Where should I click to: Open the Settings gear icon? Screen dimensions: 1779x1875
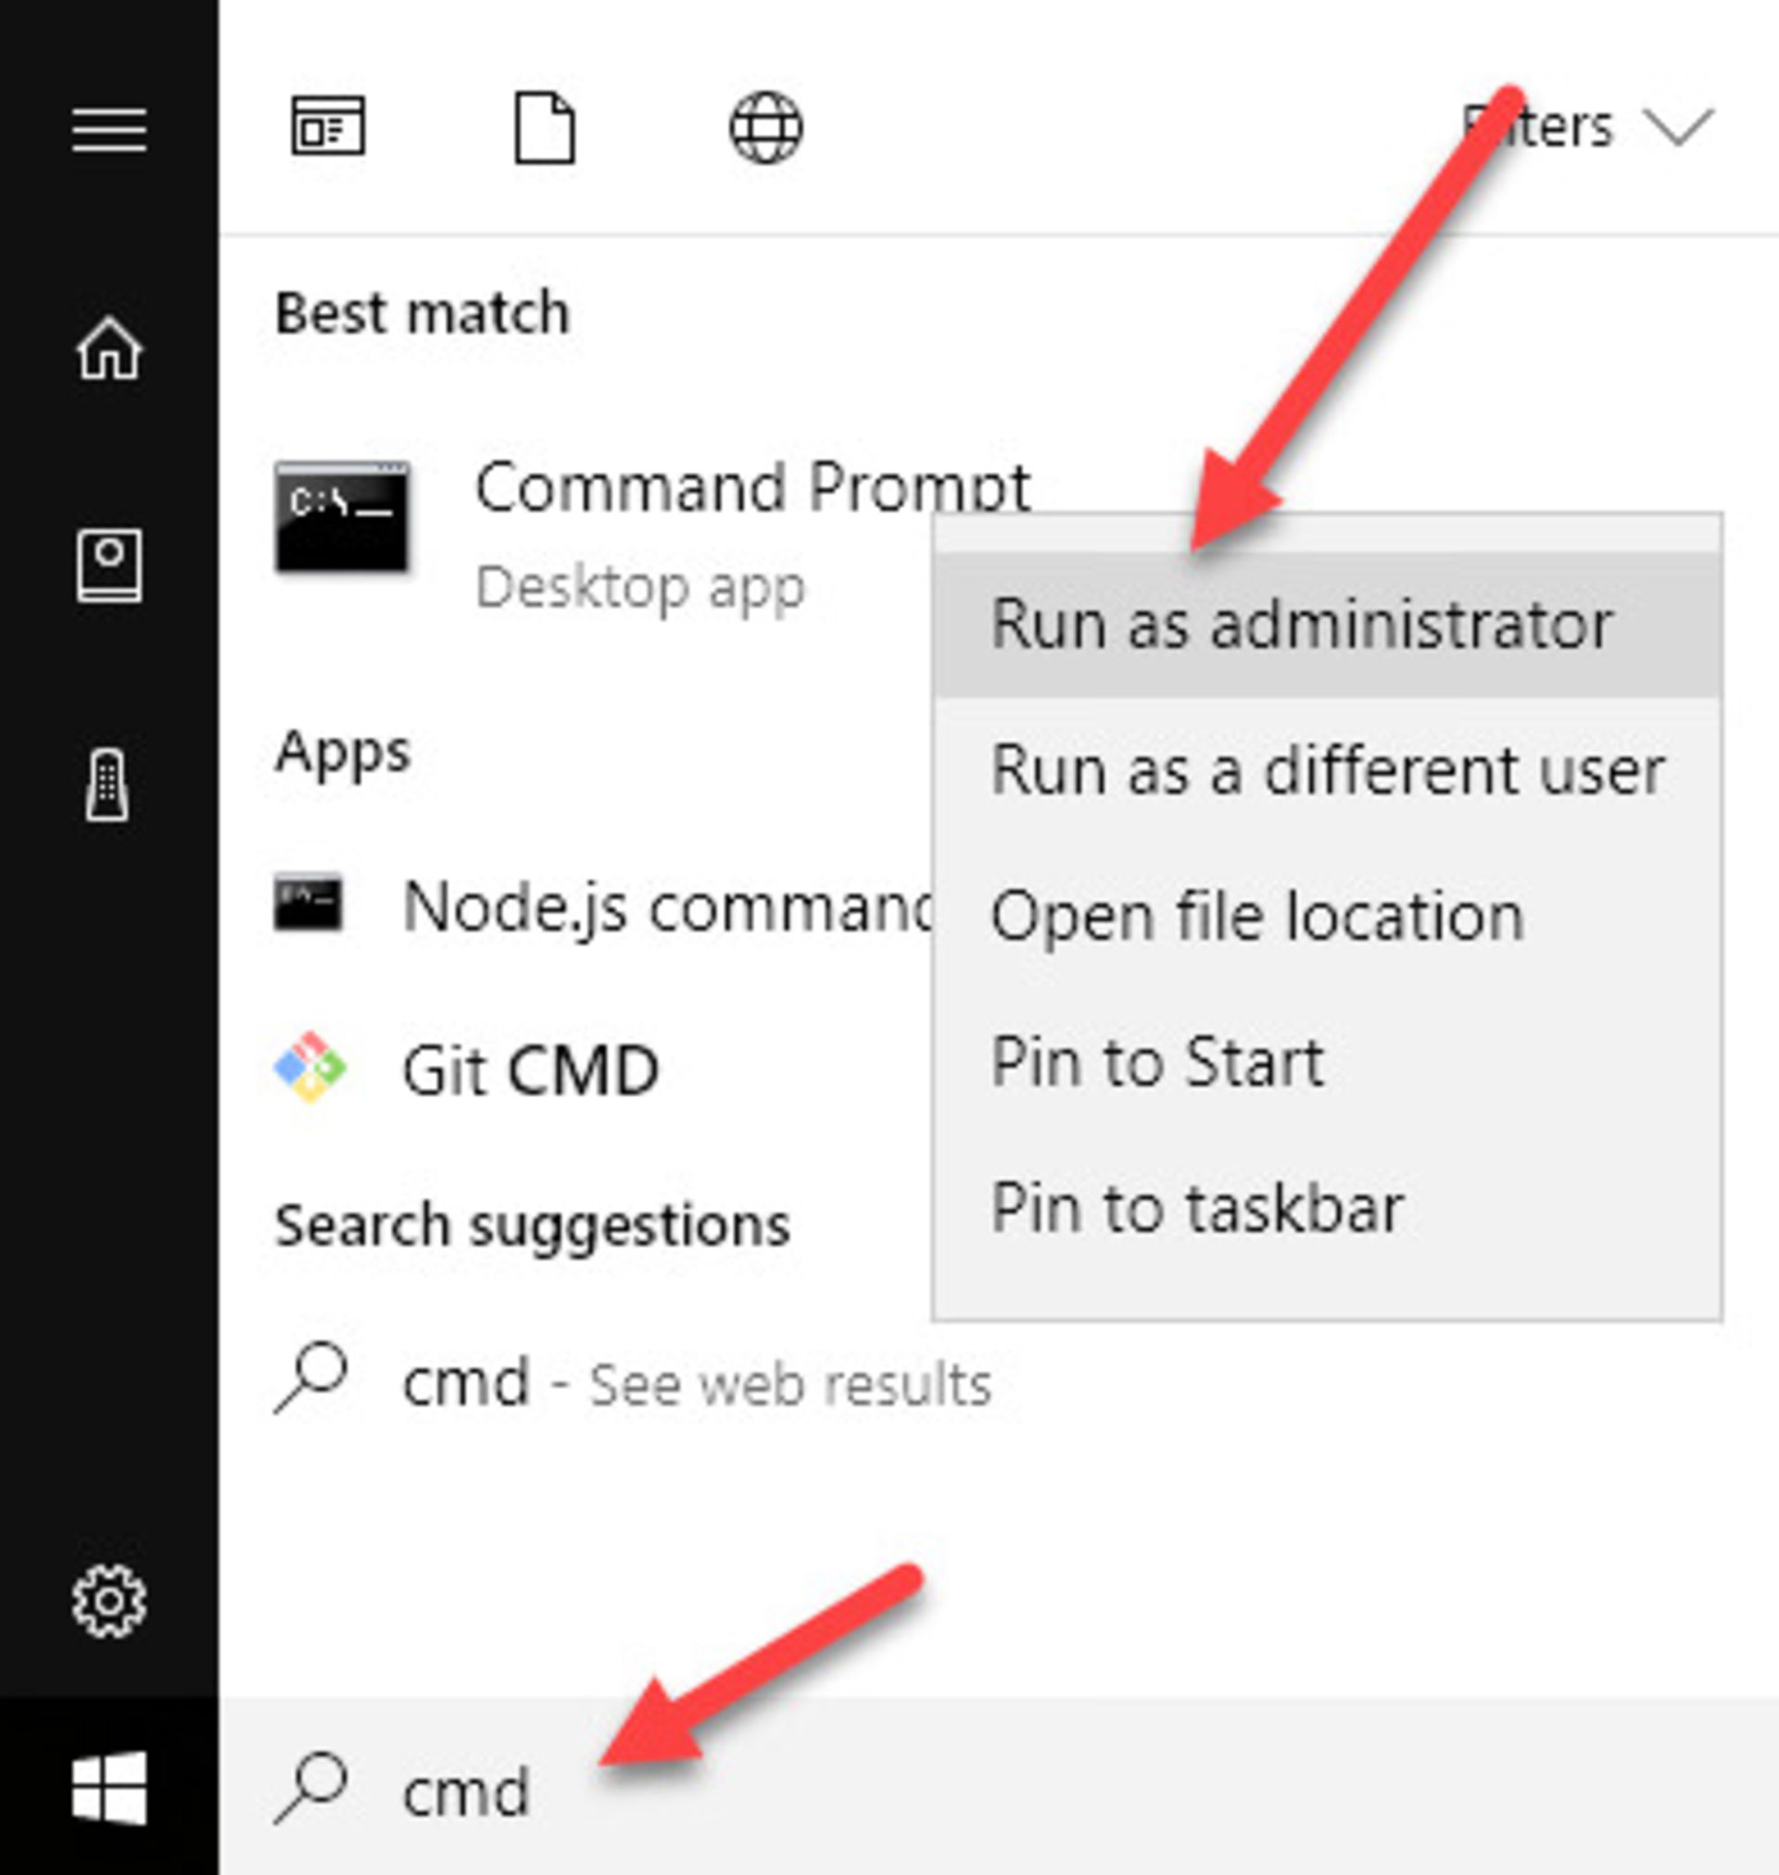tap(109, 1601)
